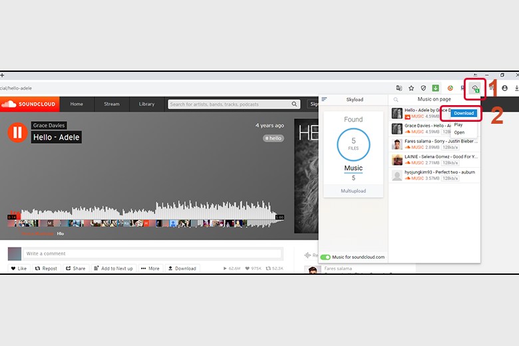Click the orange circular extension icon
This screenshot has width=519, height=346.
(450, 88)
